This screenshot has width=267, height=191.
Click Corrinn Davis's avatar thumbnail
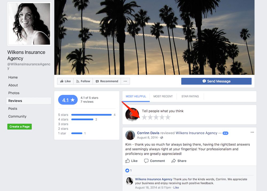130,135
